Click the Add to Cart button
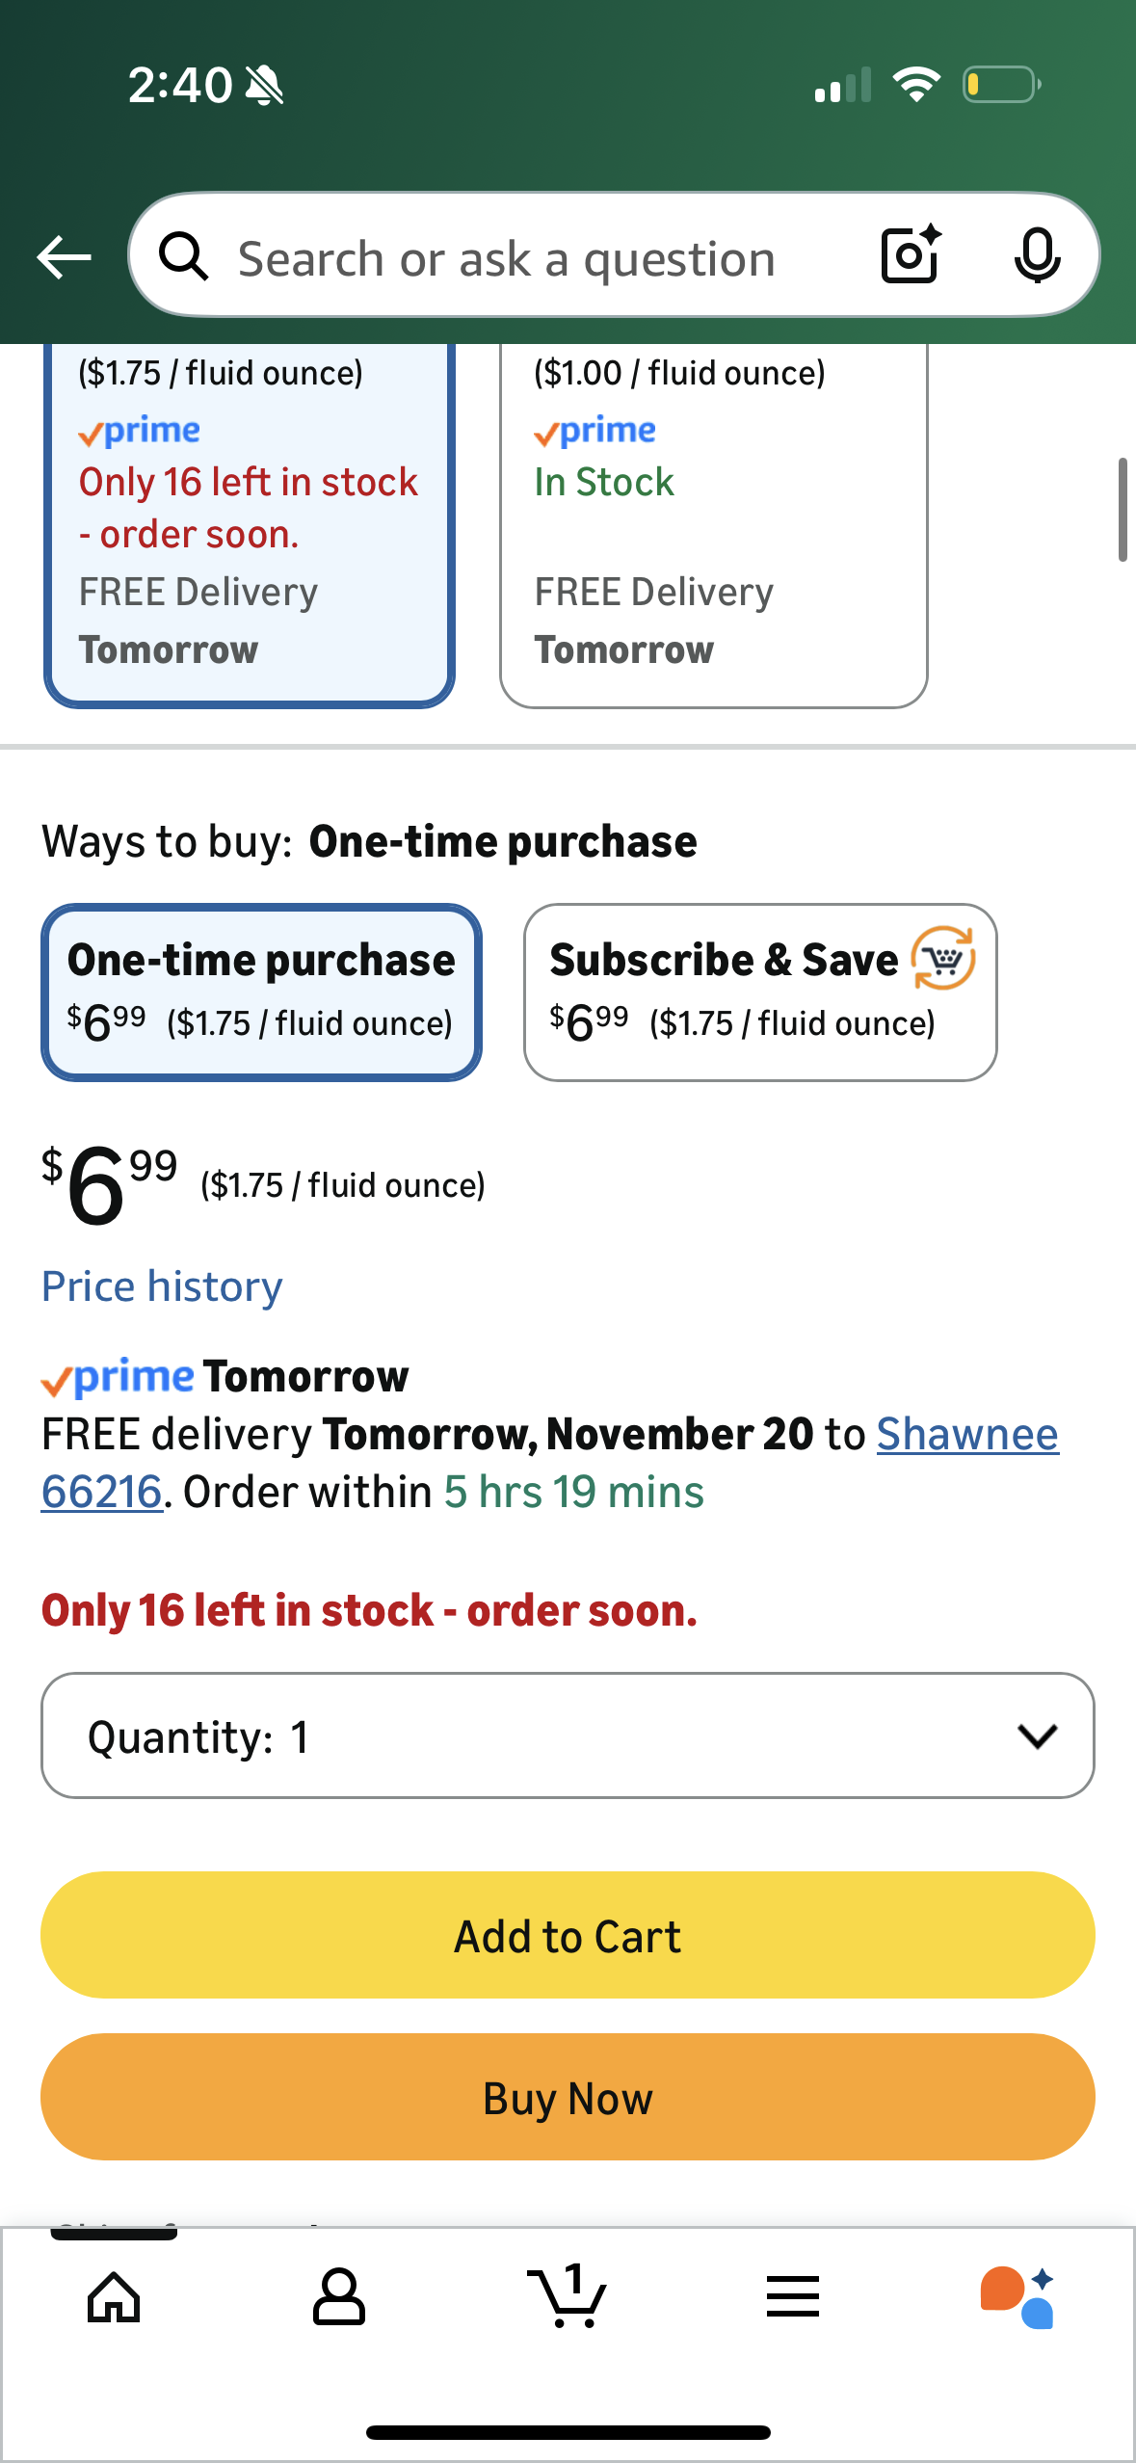This screenshot has width=1136, height=2463. (568, 1935)
